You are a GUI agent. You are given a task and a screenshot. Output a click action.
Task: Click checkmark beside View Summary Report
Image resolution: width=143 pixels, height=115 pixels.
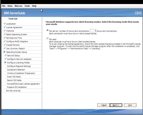(4, 48)
